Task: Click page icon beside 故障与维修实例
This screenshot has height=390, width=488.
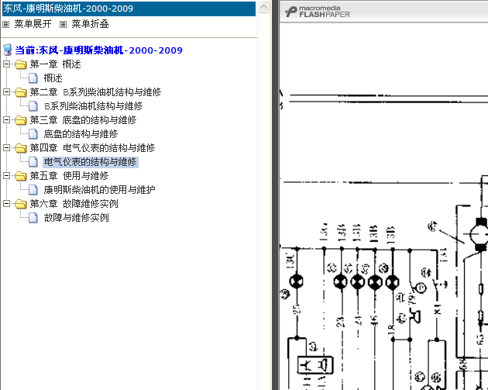Action: pyautogui.click(x=33, y=217)
